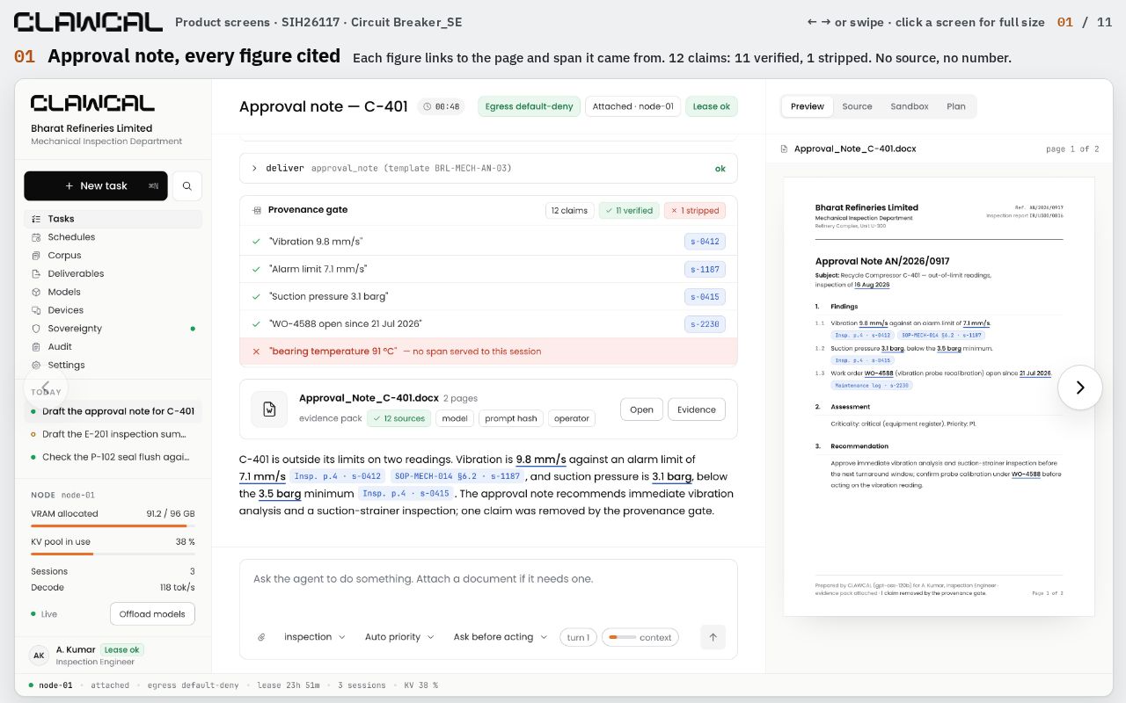1126x703 pixels.
Task: Click the document icon on the Approval_Note_C-401.docx card
Action: pyautogui.click(x=269, y=409)
